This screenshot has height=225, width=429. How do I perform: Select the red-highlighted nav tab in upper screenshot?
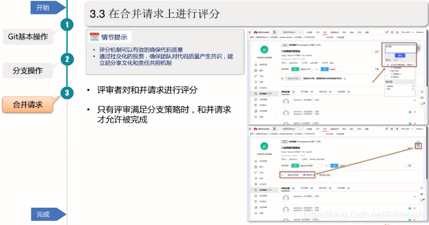click(x=325, y=32)
